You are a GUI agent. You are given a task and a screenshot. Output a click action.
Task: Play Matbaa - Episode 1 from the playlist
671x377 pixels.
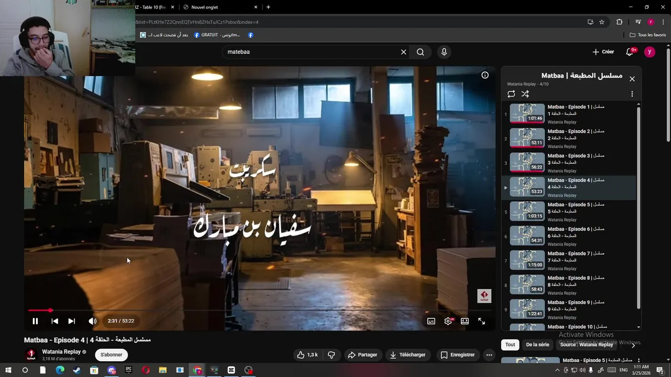(x=569, y=114)
